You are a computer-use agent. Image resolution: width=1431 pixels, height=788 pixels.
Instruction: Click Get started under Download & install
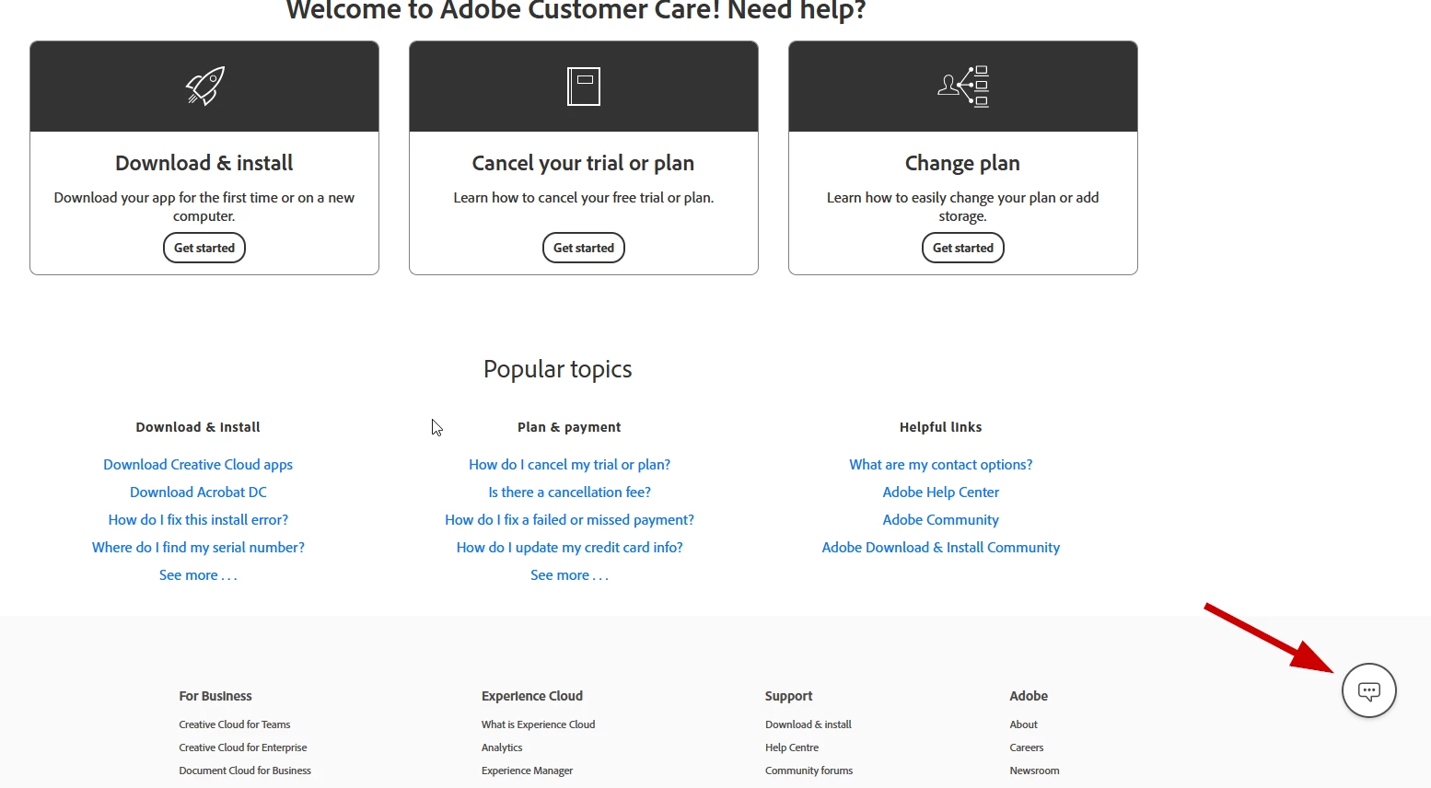pyautogui.click(x=204, y=248)
